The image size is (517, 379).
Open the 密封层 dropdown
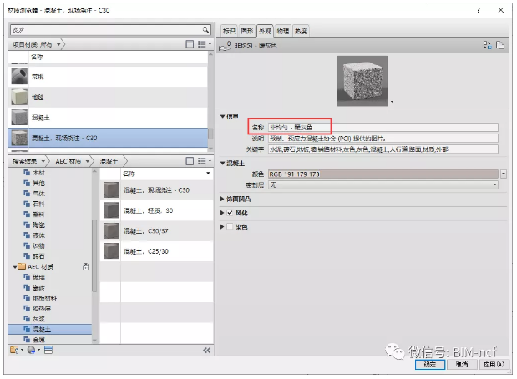tap(383, 184)
